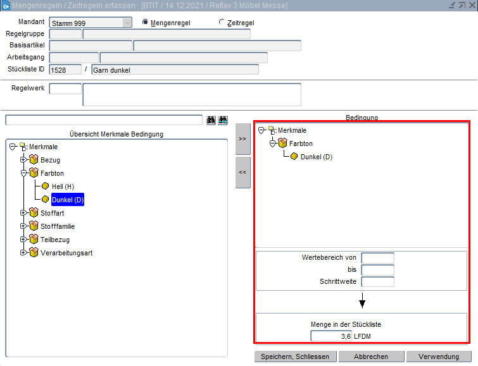478x366 pixels.
Task: Click the Menge in der Stückliste field
Action: [330, 336]
